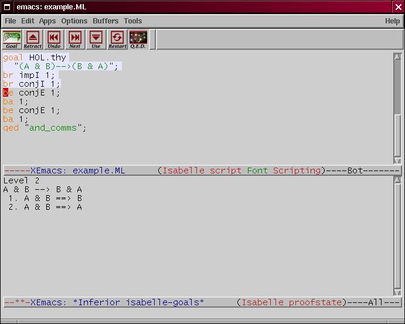This screenshot has height=324, width=405.
Task: Expand the Buffers menu
Action: [x=105, y=21]
